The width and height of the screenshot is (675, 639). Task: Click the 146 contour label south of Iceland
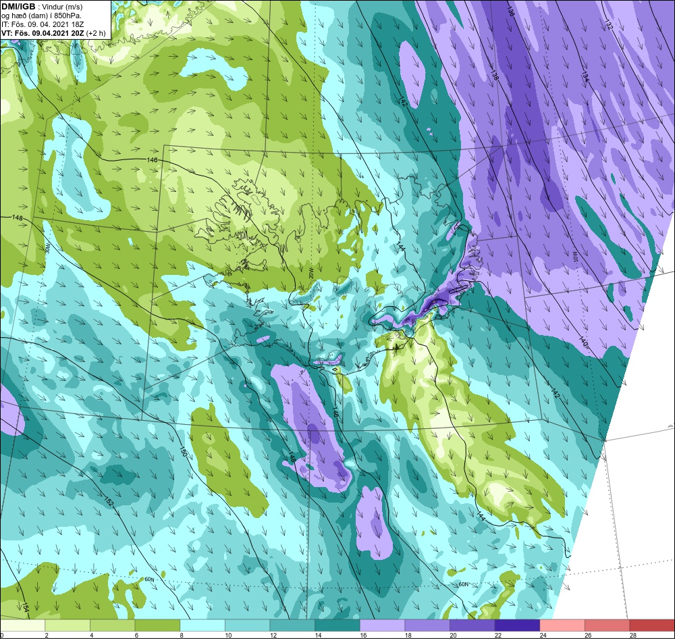[x=335, y=412]
